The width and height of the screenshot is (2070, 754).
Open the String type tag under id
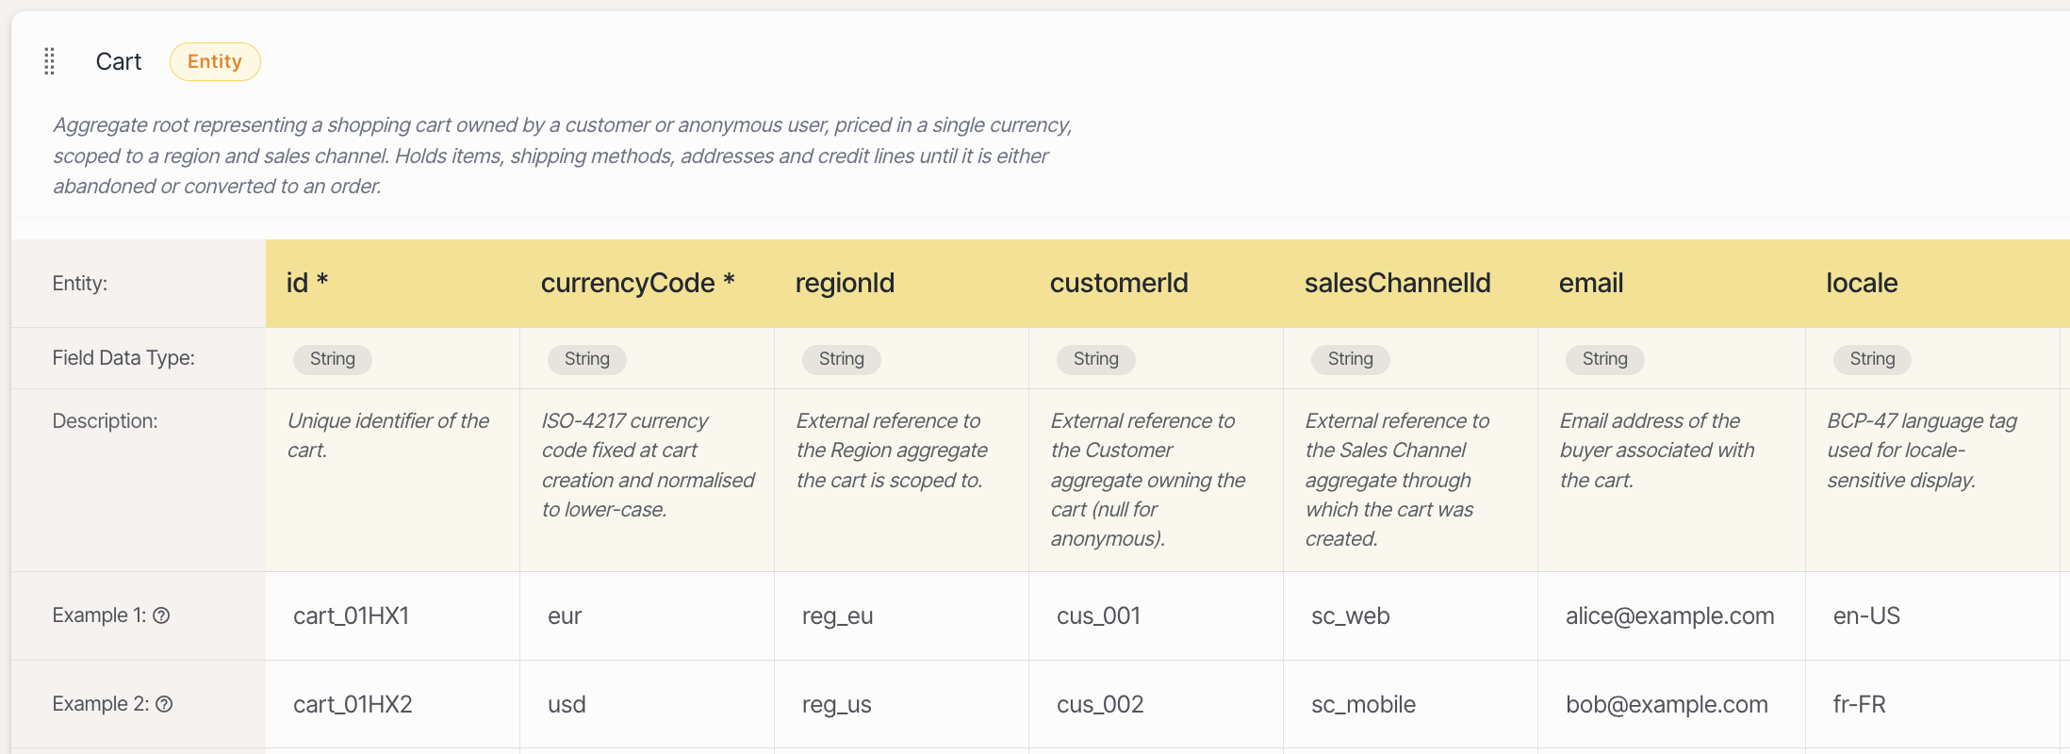click(x=333, y=359)
